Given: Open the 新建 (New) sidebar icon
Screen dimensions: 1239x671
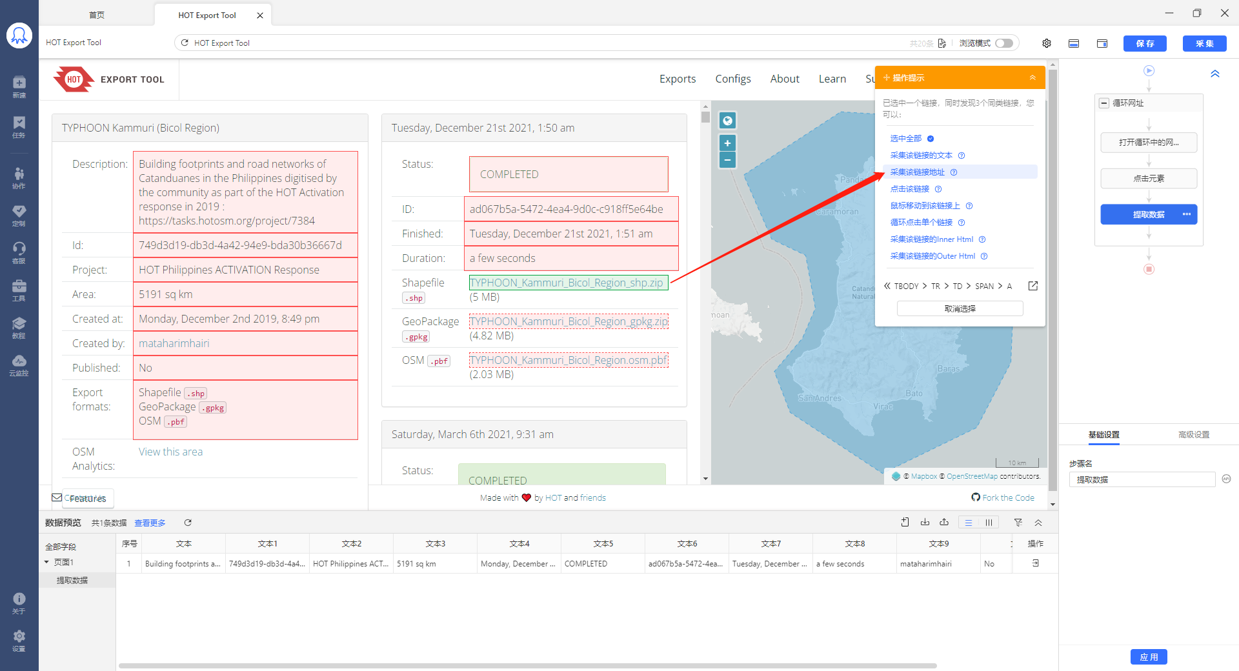Looking at the screenshot, I should coord(19,86).
